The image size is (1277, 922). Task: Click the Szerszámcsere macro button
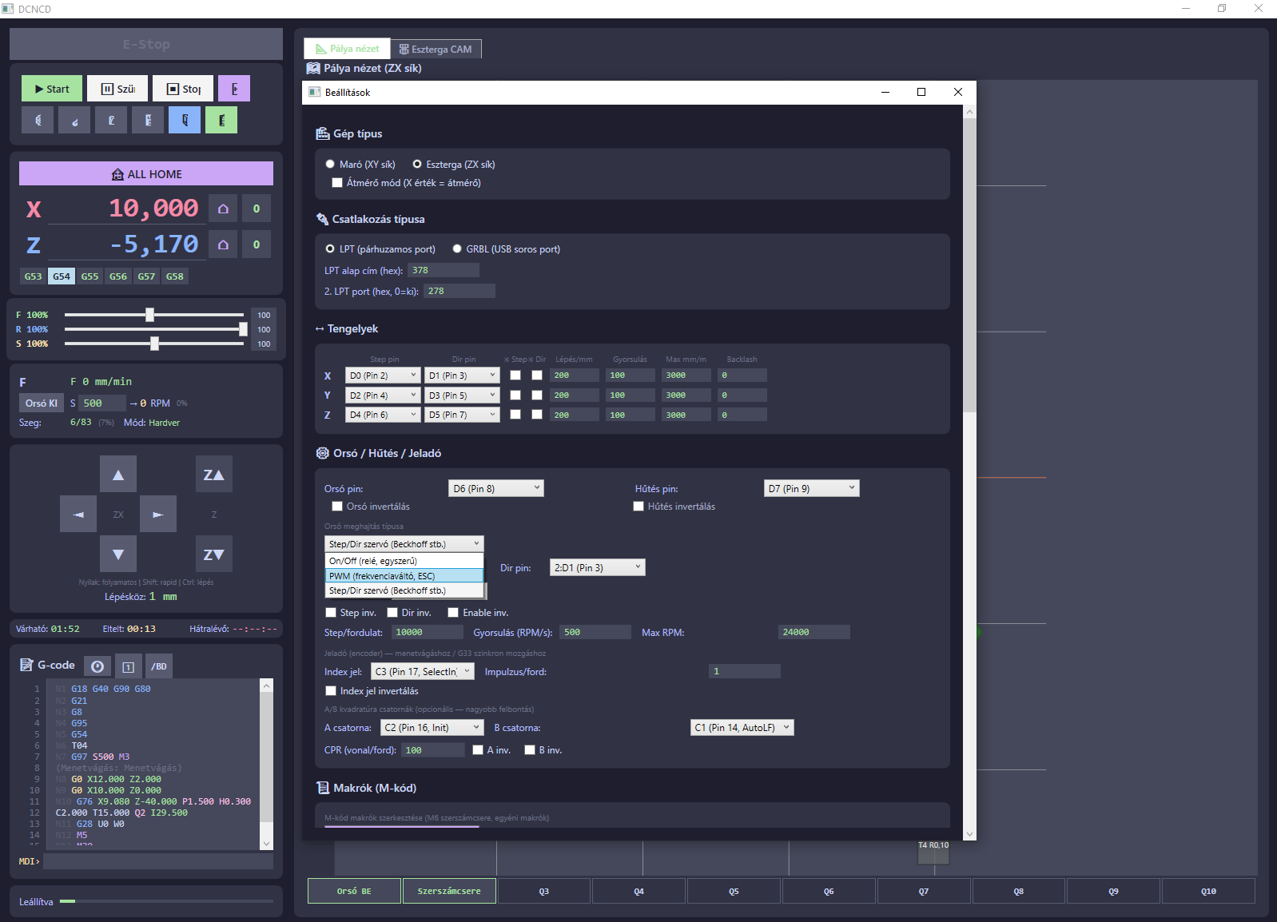coord(449,891)
